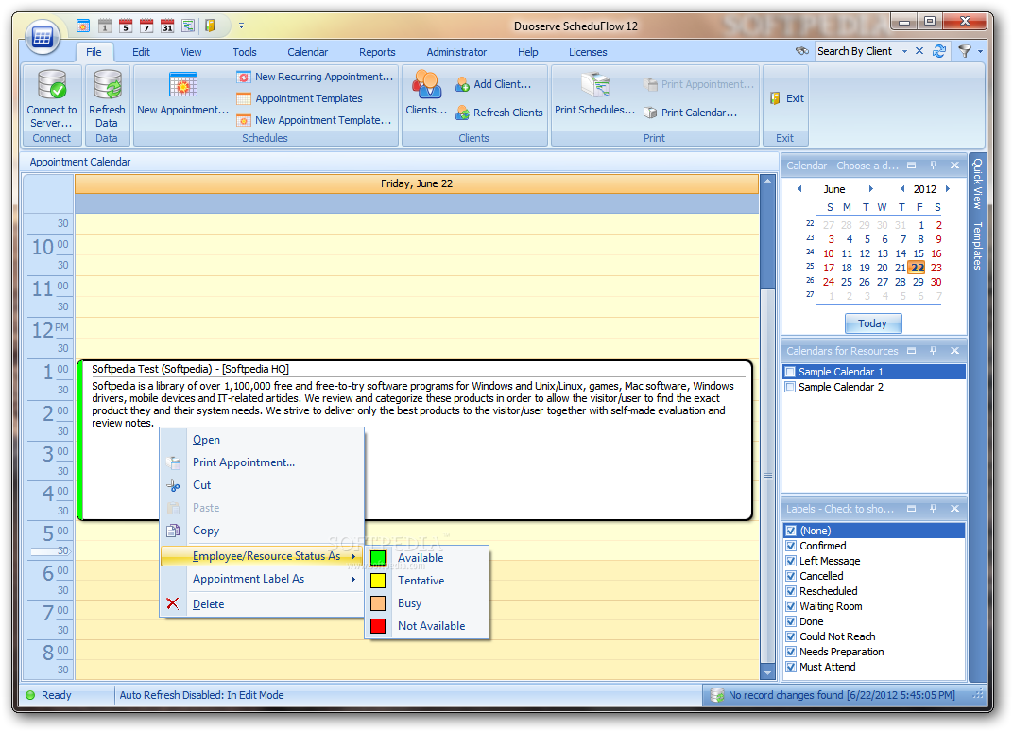Click the Today button
Image resolution: width=1013 pixels, height=732 pixels.
tap(873, 323)
